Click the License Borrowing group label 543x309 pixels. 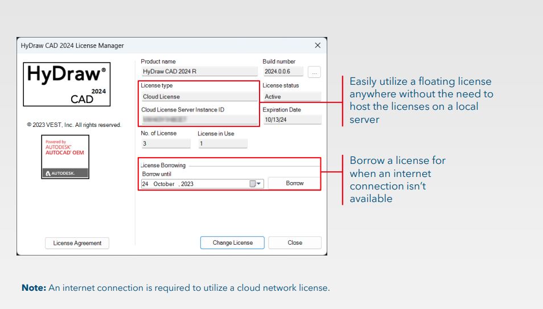pyautogui.click(x=163, y=165)
